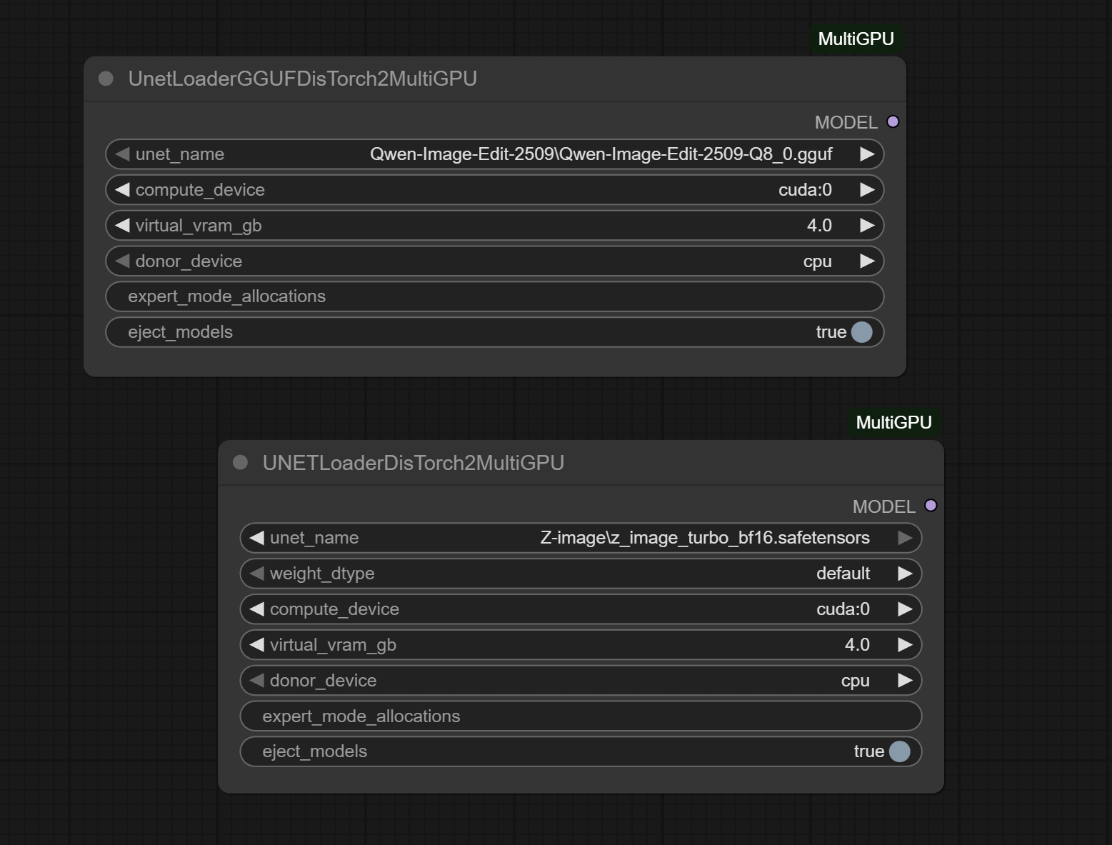
Task: Click next arrow for compute_device in GGUF loader node
Action: (x=867, y=190)
